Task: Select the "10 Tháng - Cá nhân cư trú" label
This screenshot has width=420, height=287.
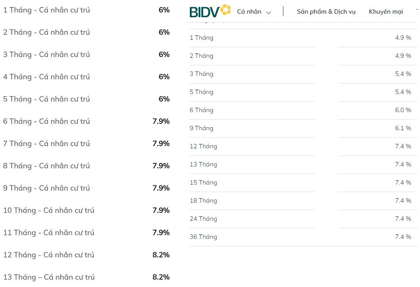Action: click(x=49, y=211)
